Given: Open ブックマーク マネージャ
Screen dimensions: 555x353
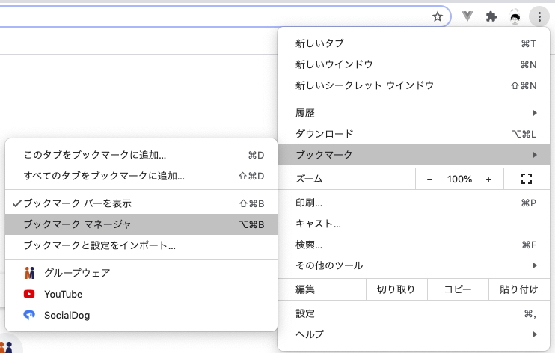Looking at the screenshot, I should (141, 224).
